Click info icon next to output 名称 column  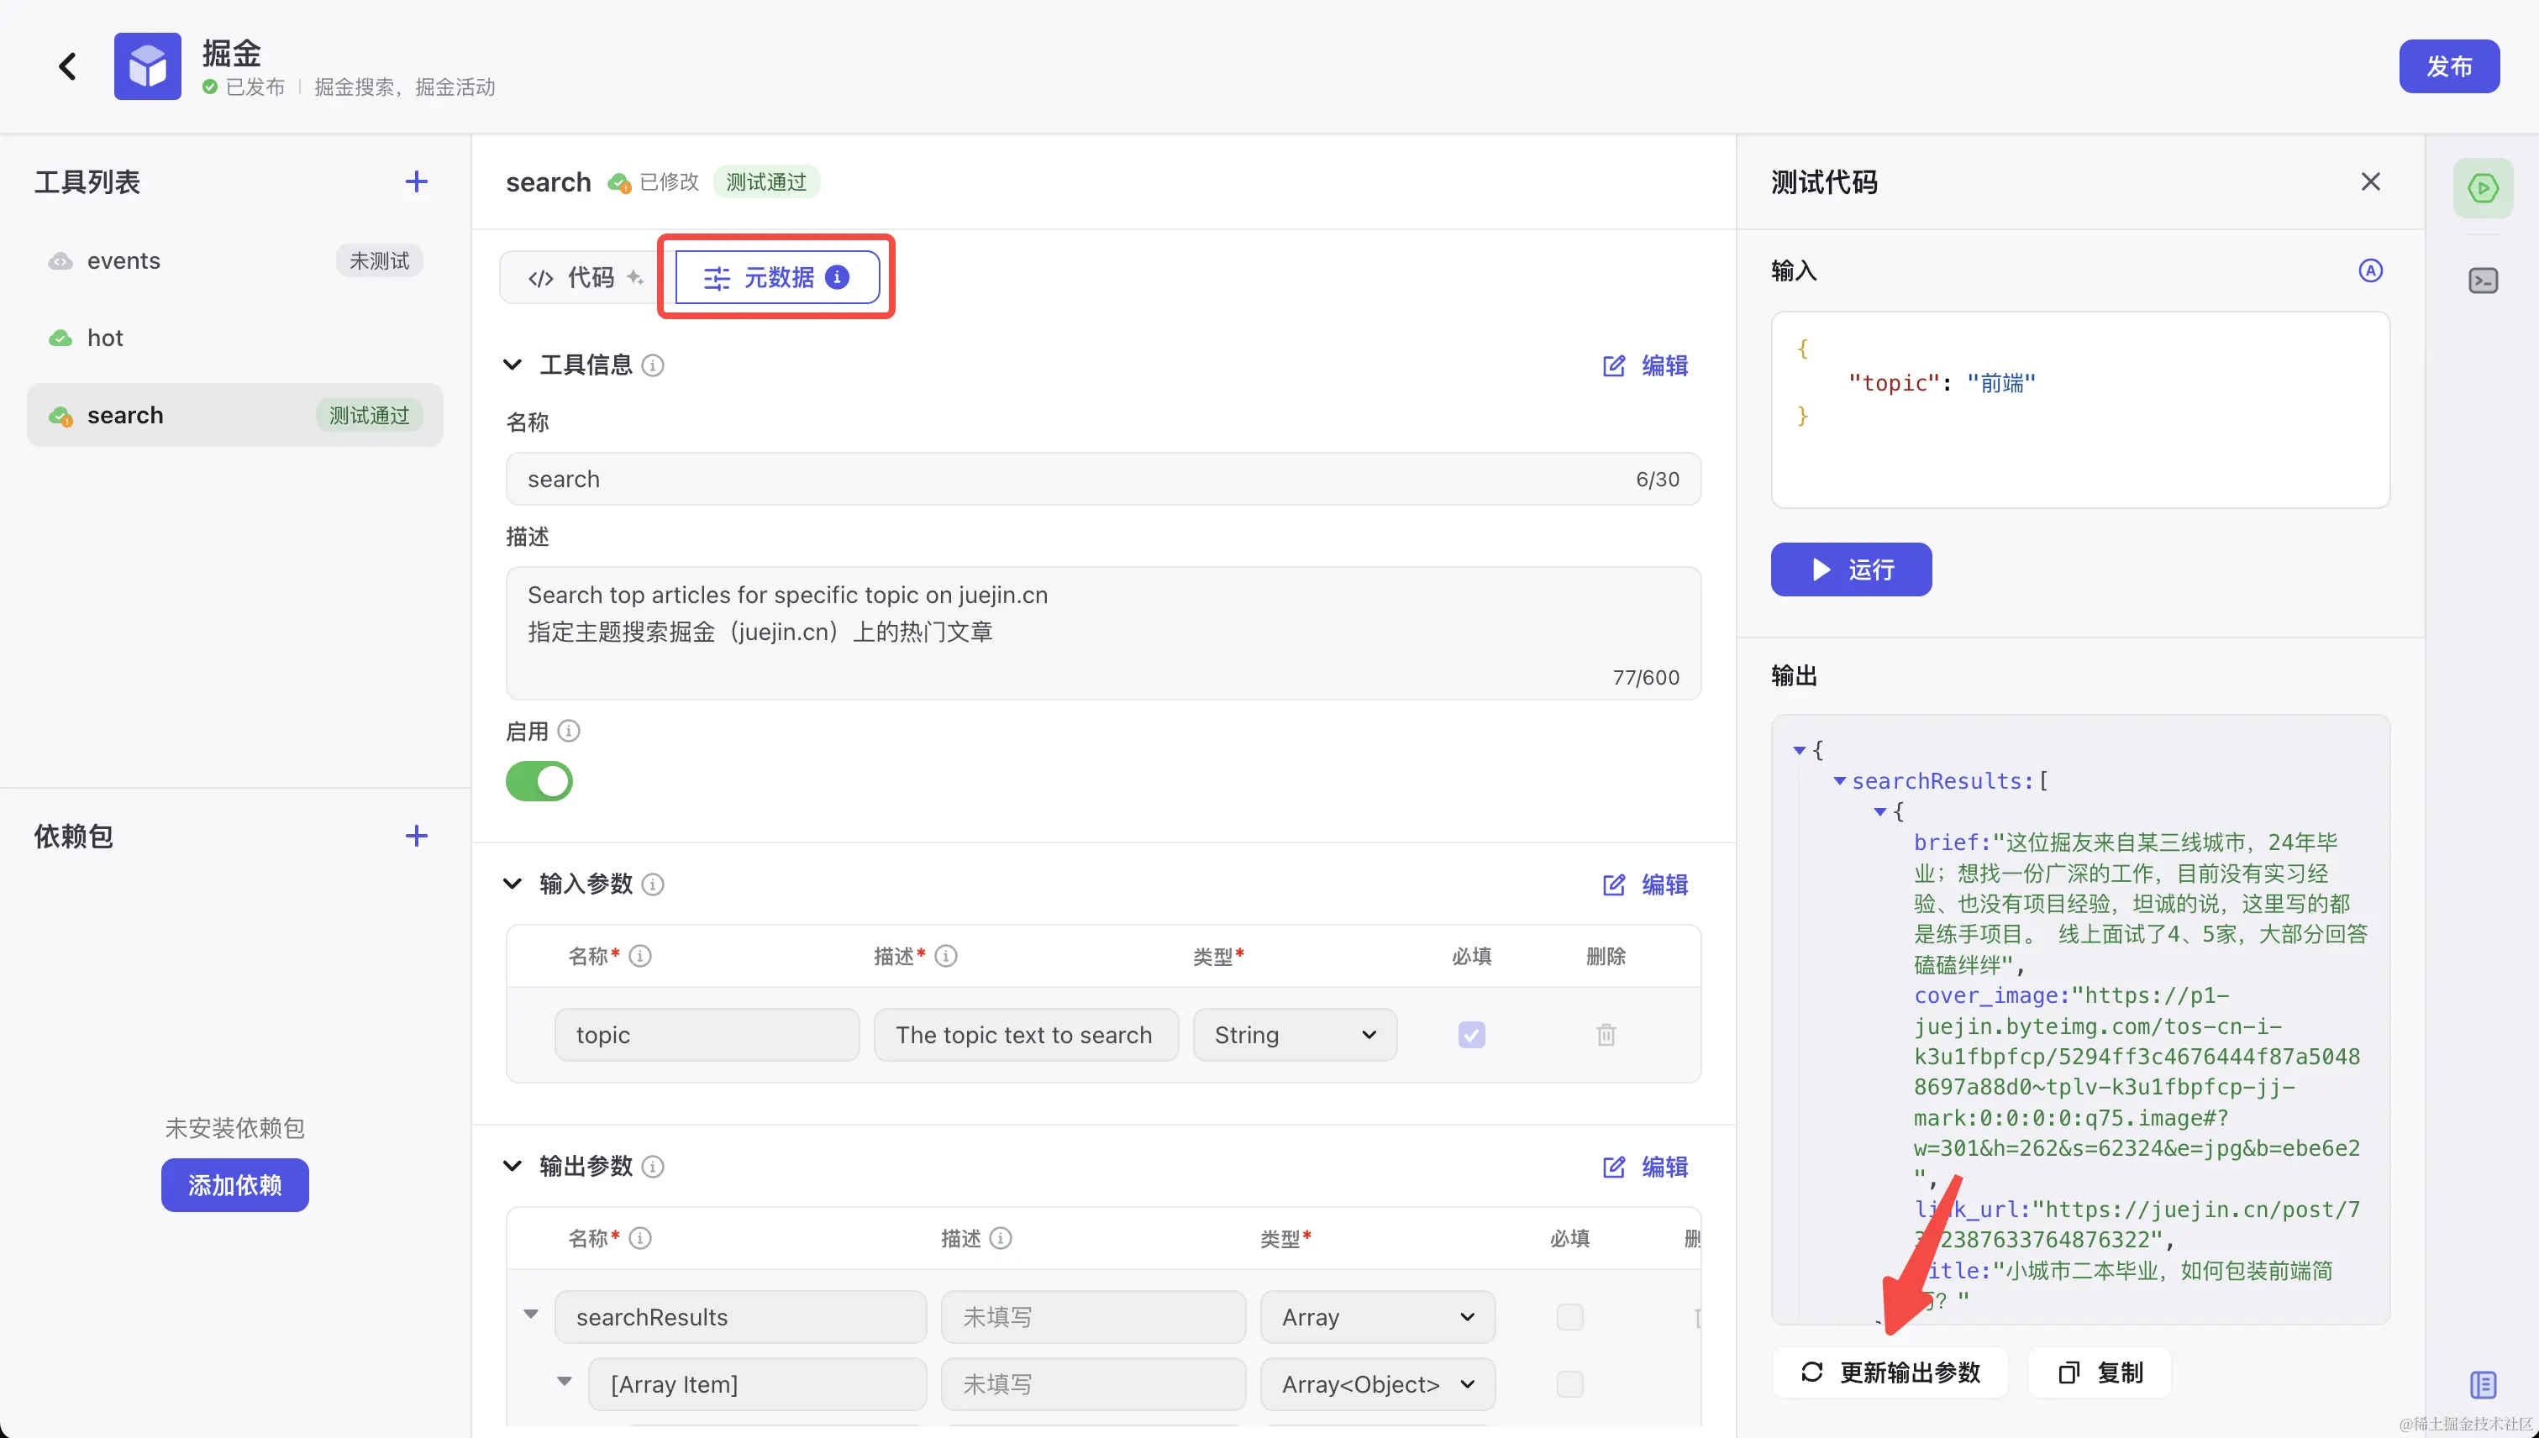click(640, 1238)
